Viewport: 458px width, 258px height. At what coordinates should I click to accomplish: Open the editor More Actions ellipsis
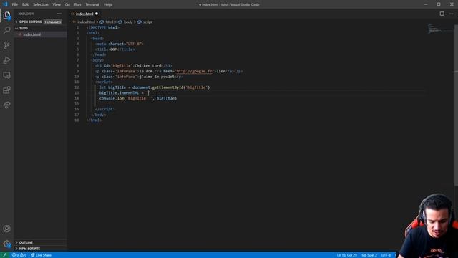(451, 14)
